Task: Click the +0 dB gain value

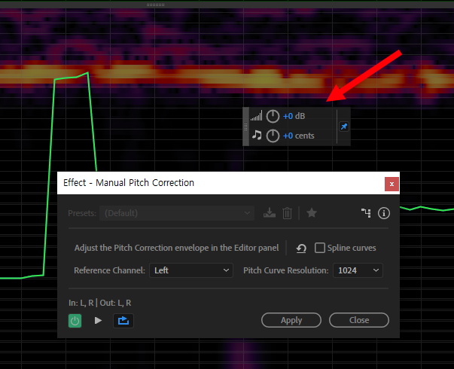Action: [294, 116]
